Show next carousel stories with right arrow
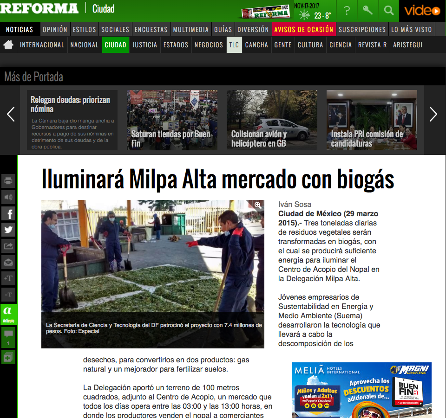Screen dimensions: 446x418 click(x=433, y=114)
